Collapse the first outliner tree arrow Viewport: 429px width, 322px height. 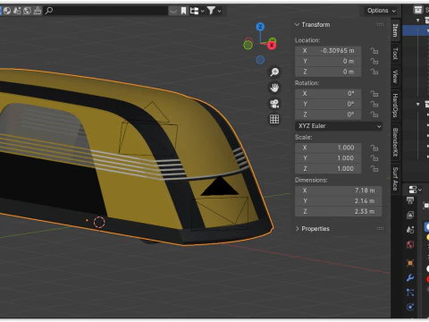coord(417,21)
